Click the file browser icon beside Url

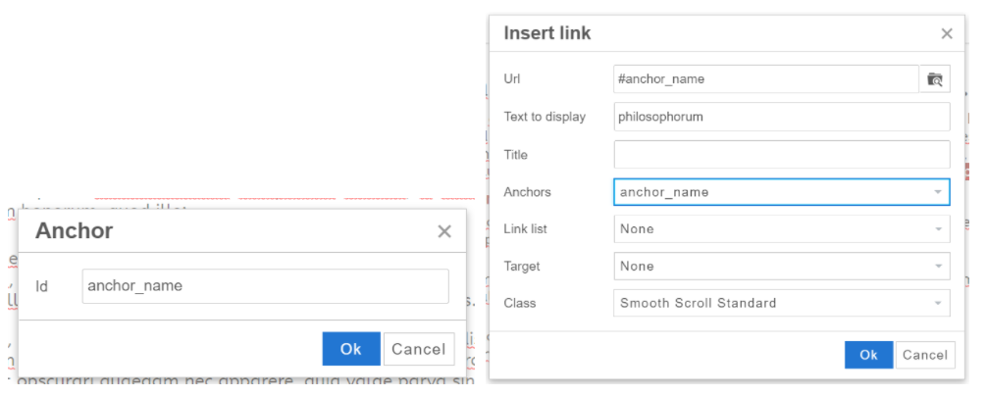point(934,79)
